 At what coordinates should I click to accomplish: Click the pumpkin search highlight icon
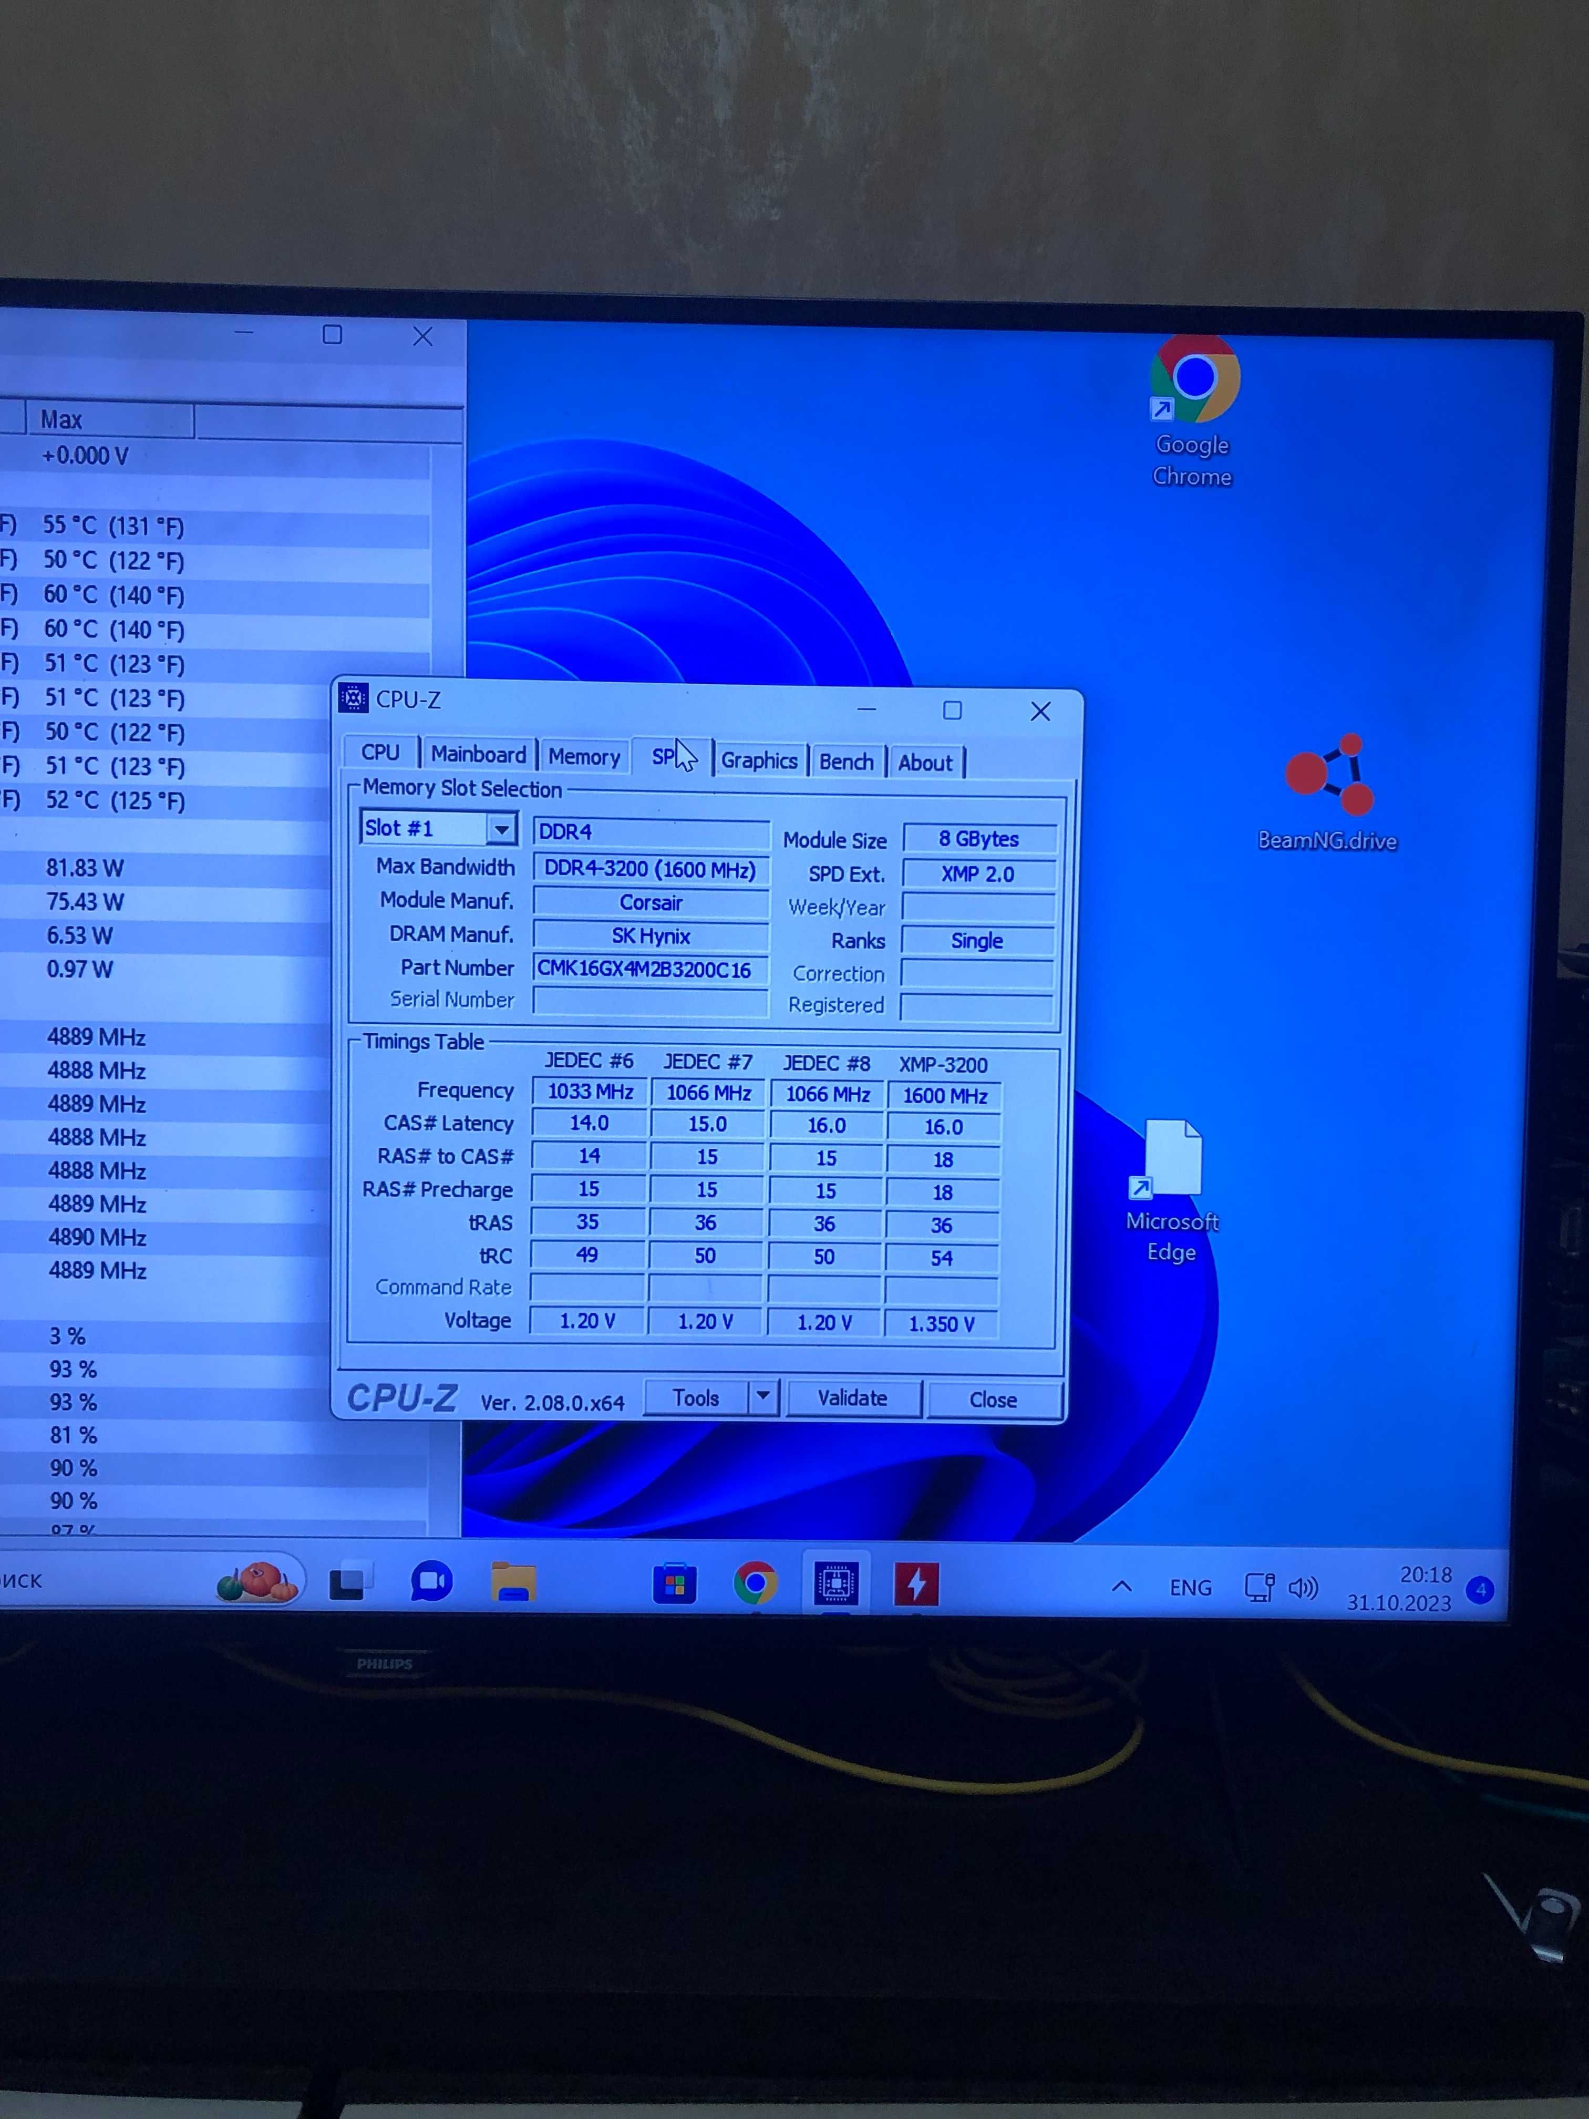point(259,1581)
